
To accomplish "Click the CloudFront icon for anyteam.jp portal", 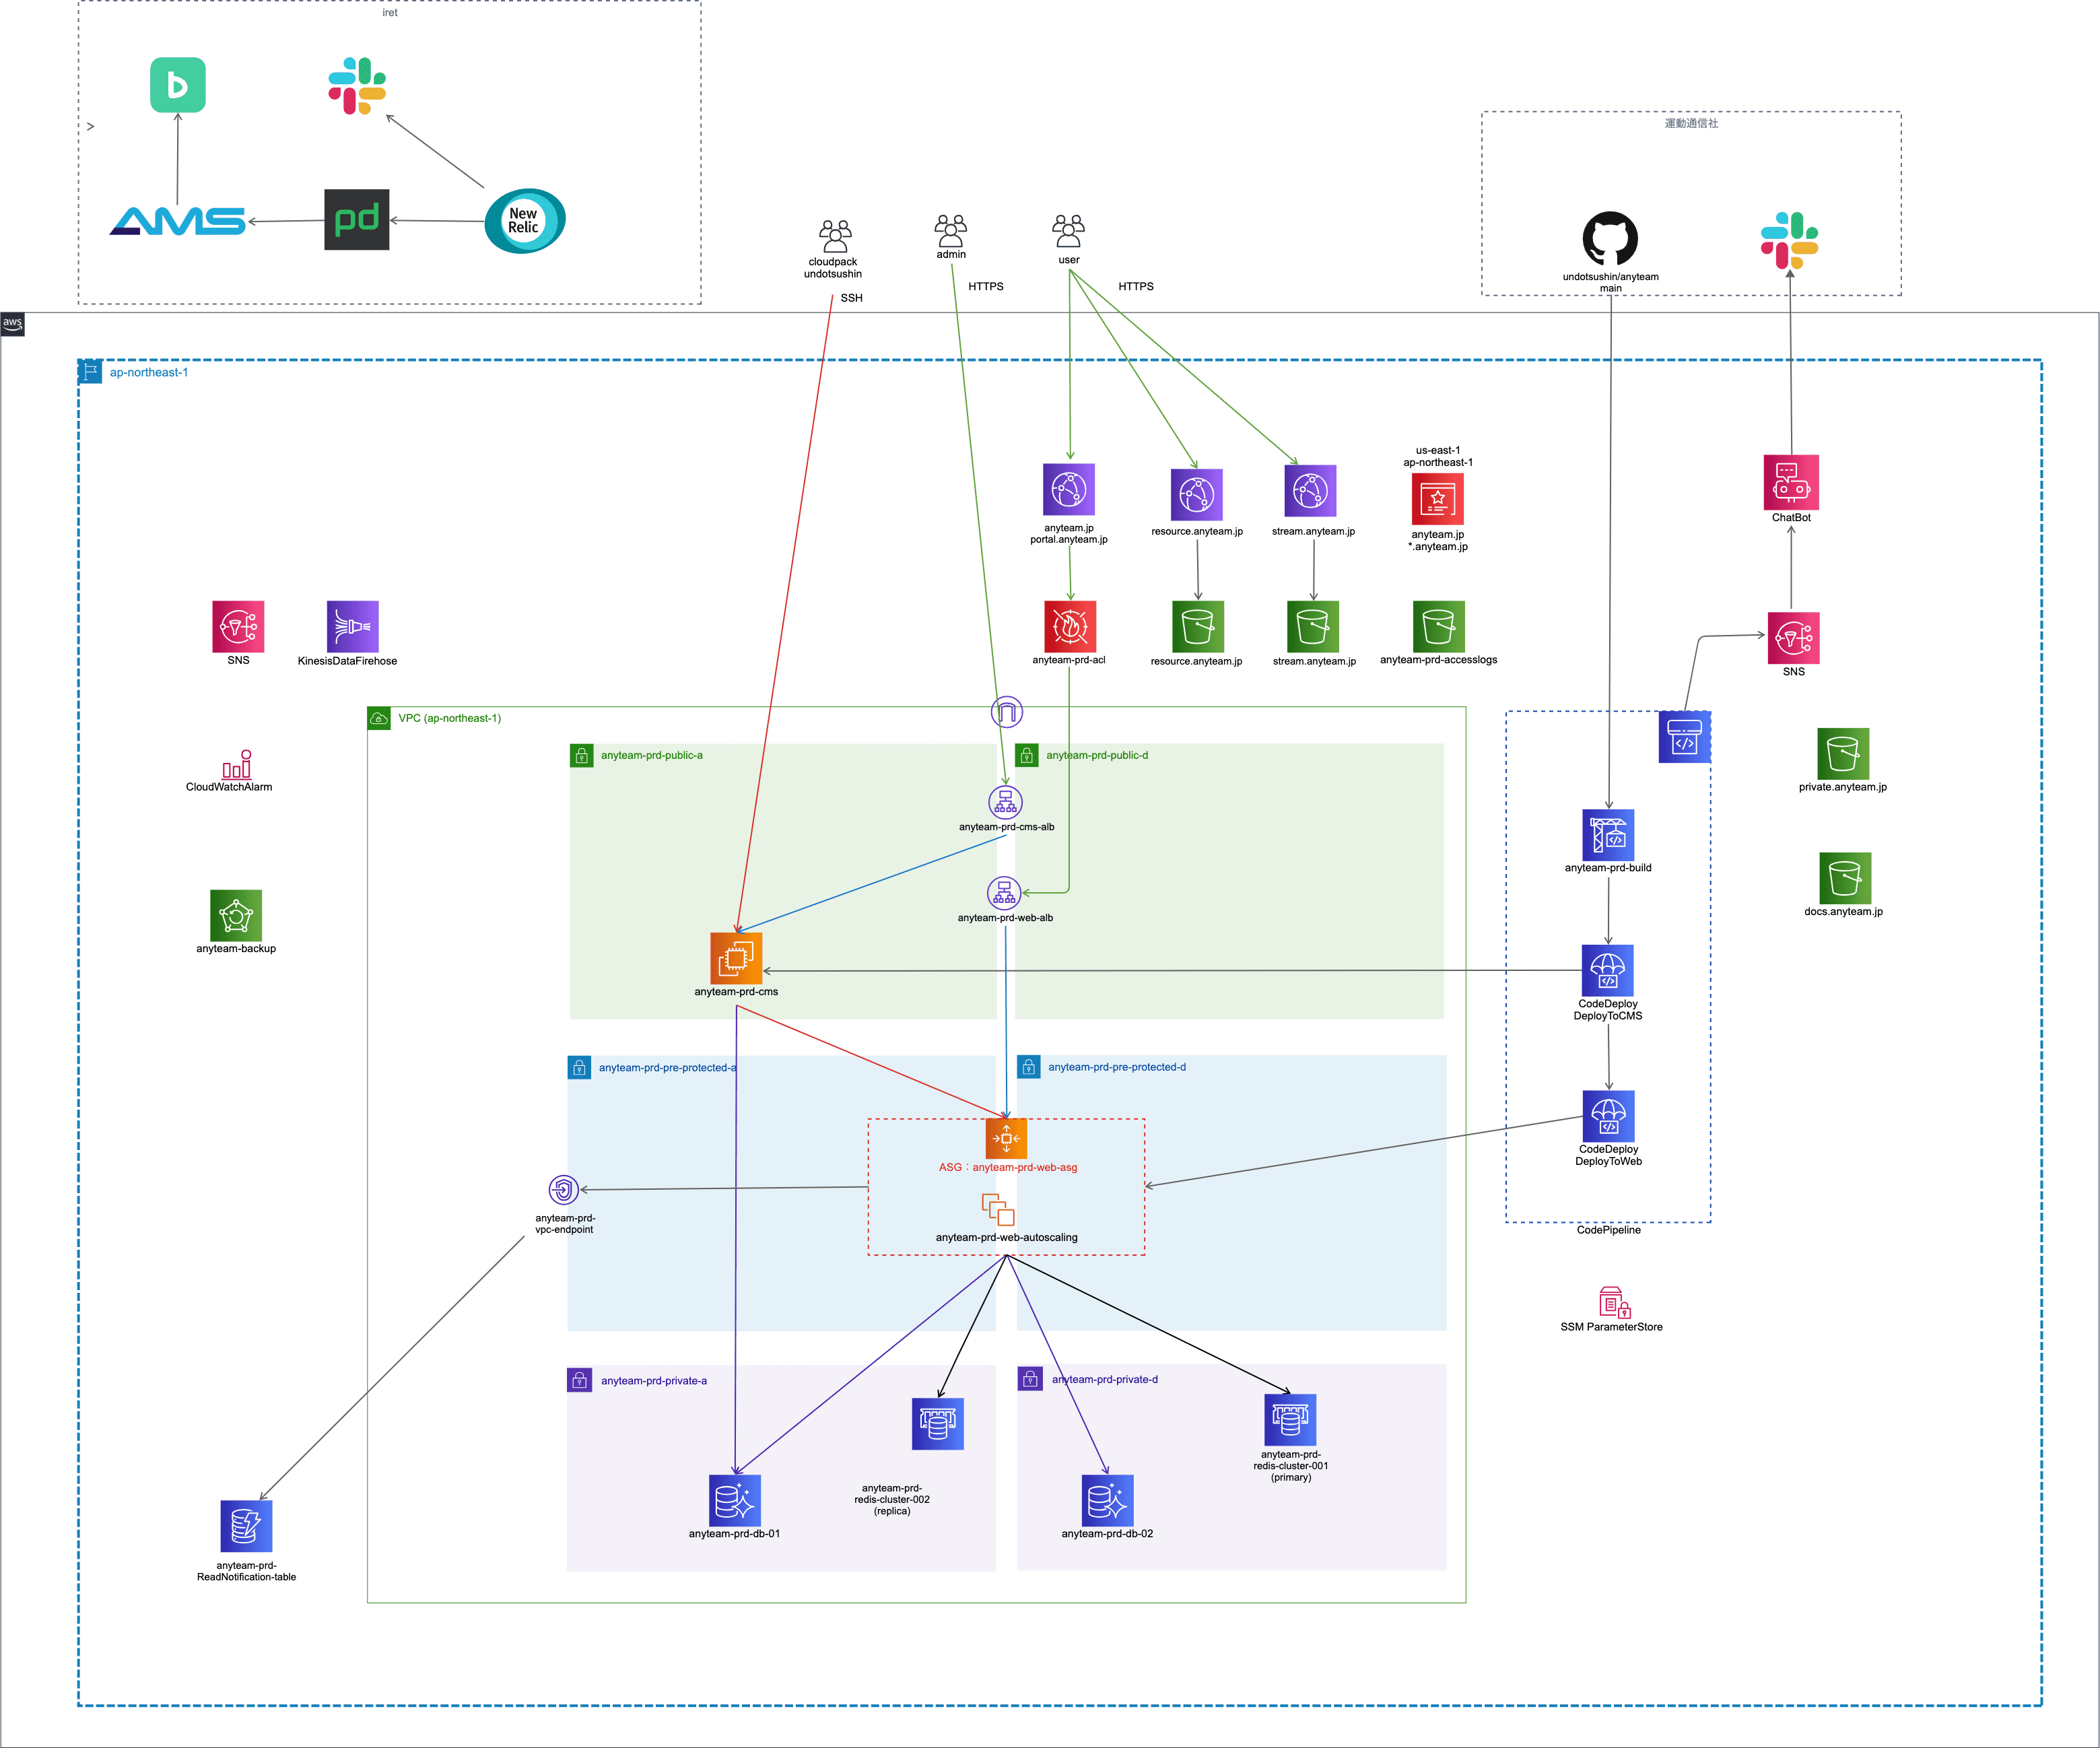I will 1069,489.
